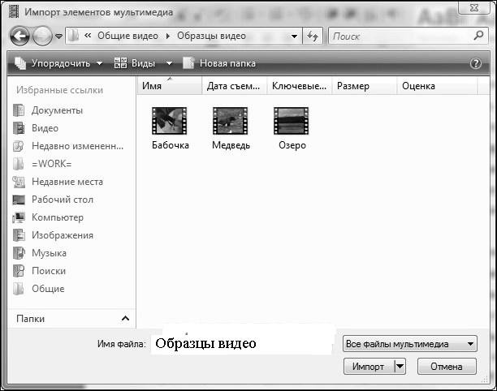The height and width of the screenshot is (391, 497).
Task: Open Изображения favorite link
Action: (62, 235)
